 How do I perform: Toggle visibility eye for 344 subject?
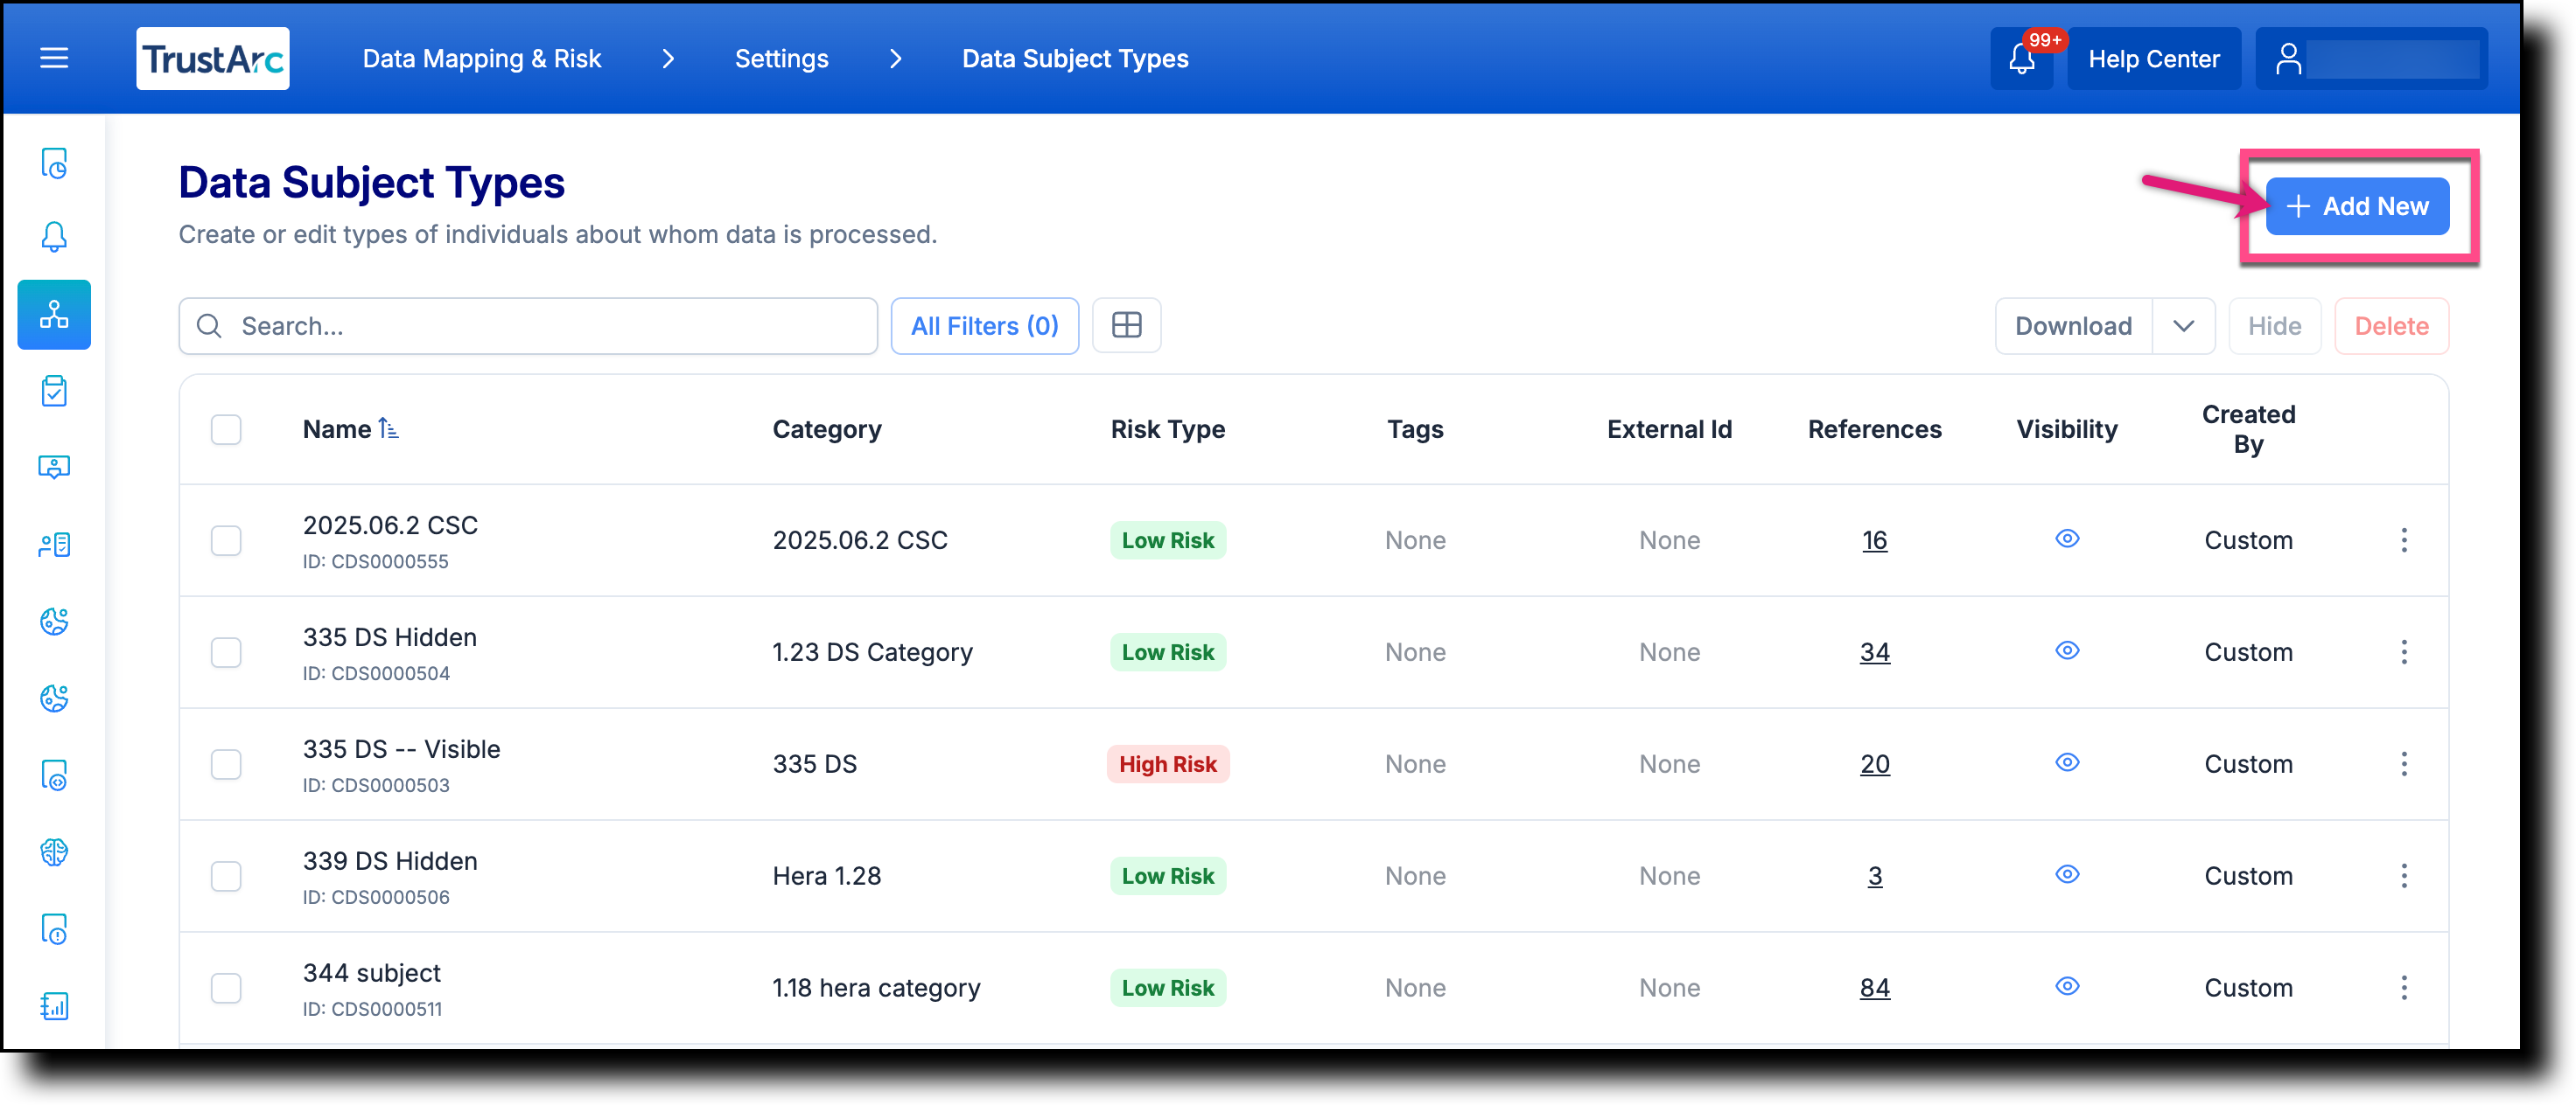2067,986
